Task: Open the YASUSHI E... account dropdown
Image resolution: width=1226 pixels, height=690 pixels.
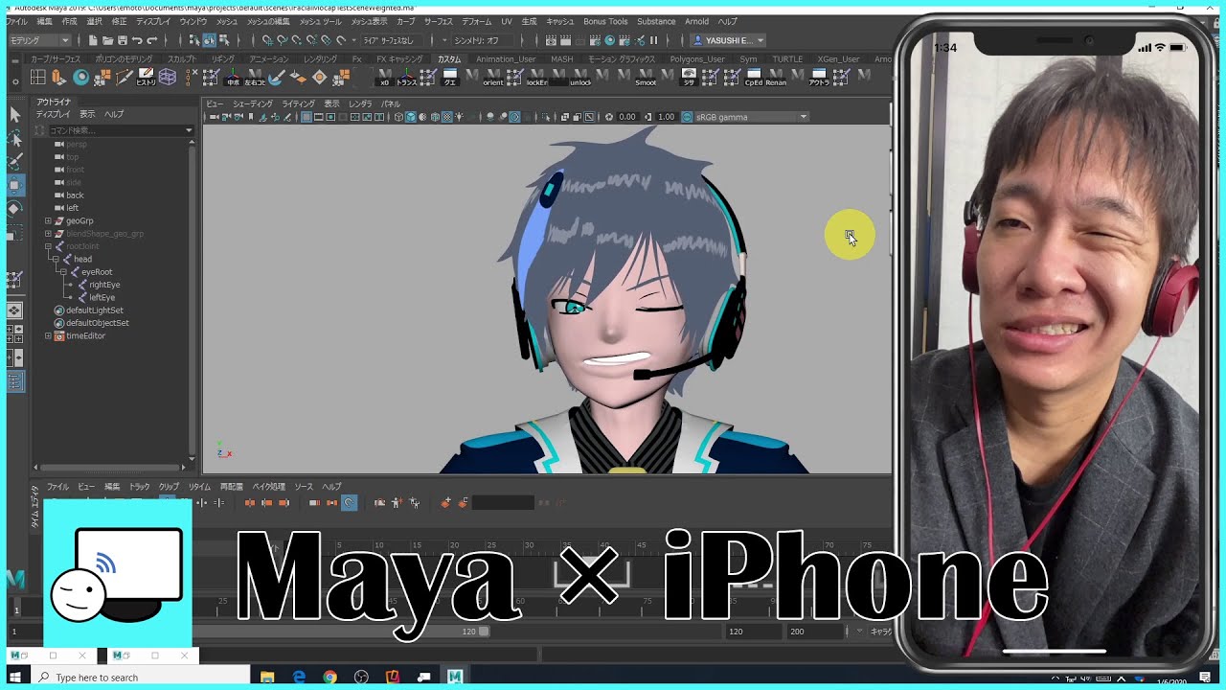Action: pyautogui.click(x=728, y=40)
